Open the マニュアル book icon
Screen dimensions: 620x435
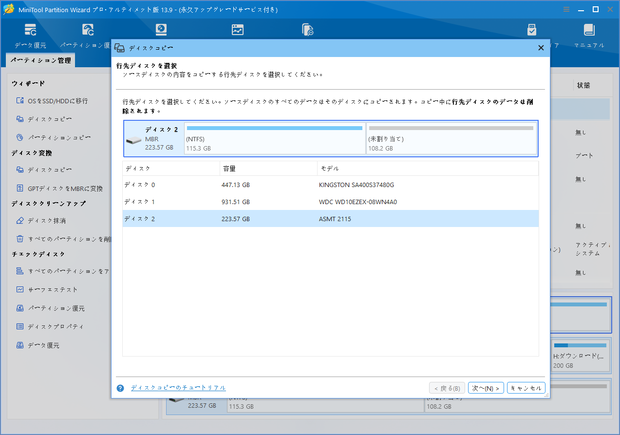(589, 36)
